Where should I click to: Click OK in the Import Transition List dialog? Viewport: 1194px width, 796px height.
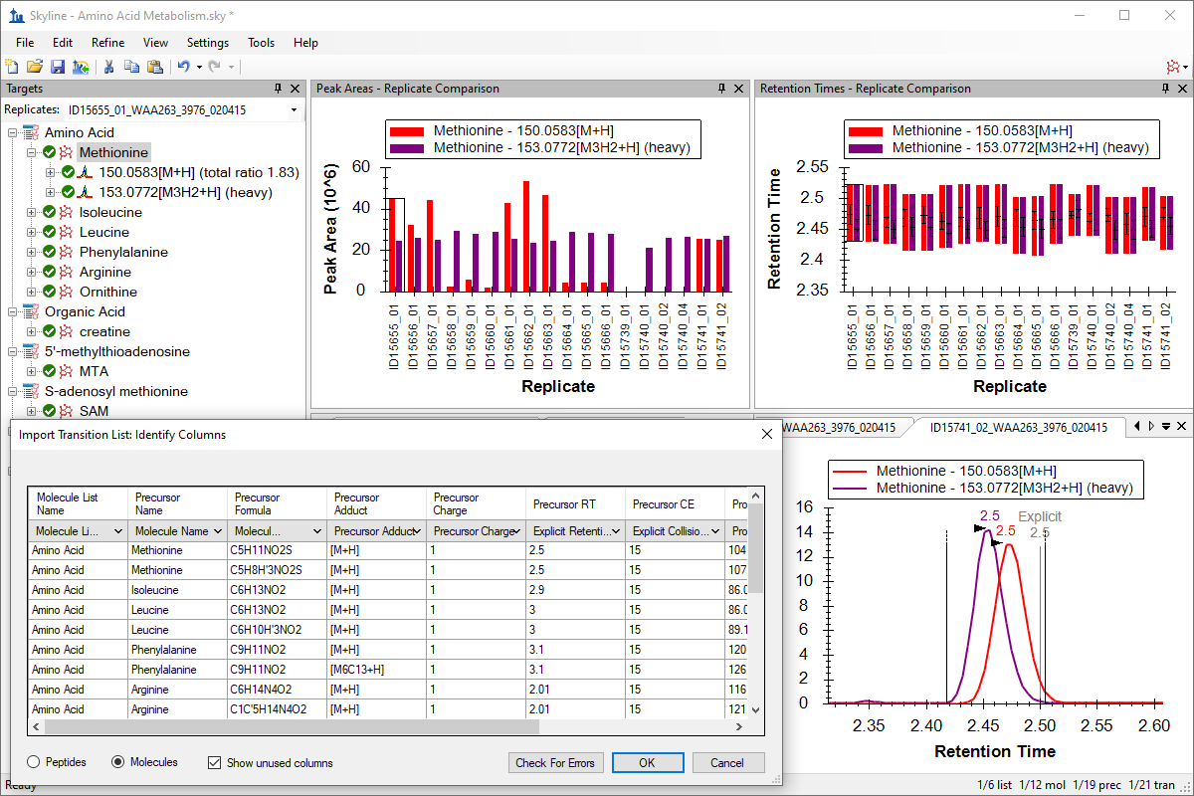648,763
